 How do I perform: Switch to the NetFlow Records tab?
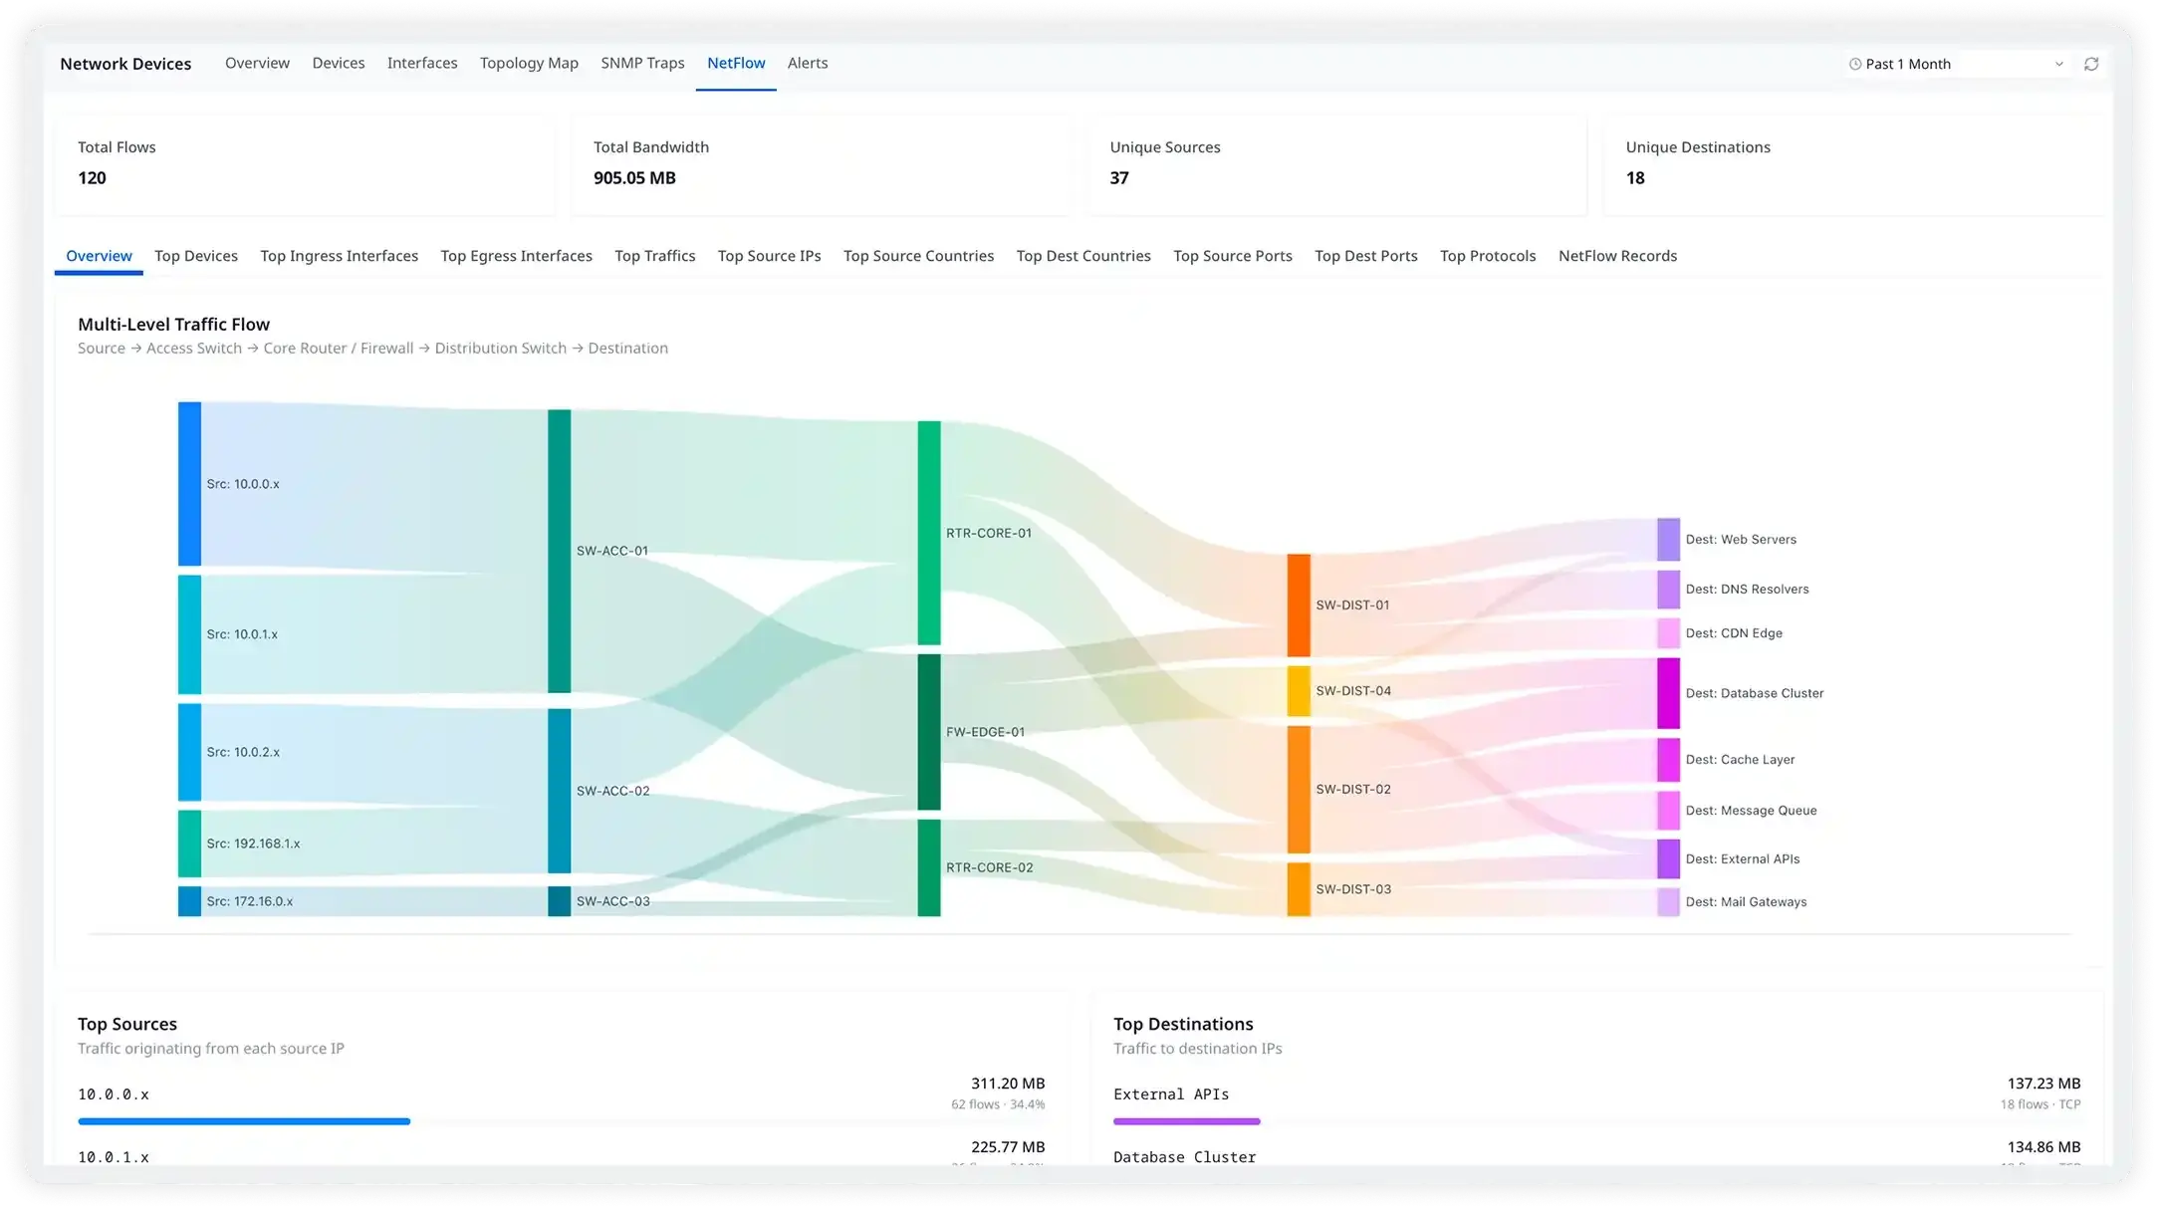[x=1617, y=256]
